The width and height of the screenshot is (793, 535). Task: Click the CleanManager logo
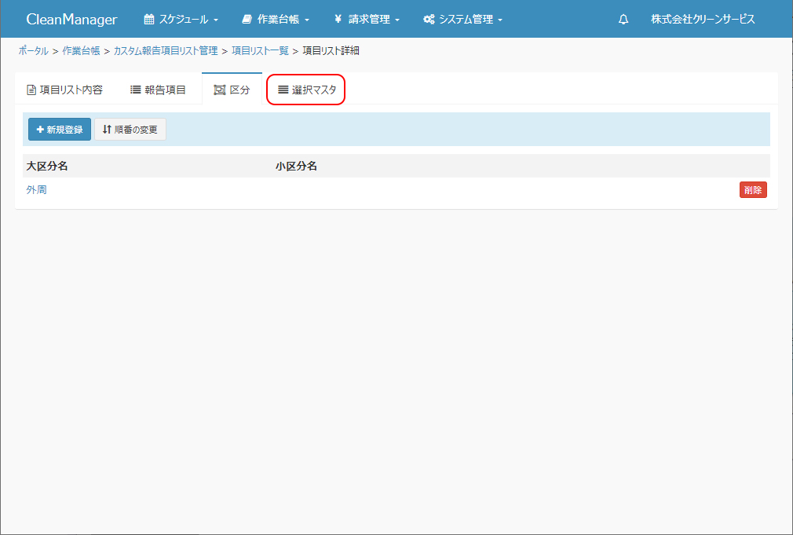pyautogui.click(x=71, y=20)
